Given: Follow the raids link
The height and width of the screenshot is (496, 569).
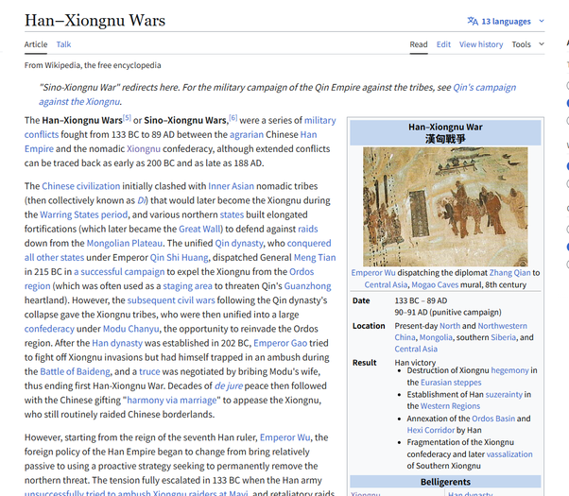Looking at the screenshot, I should (308, 229).
